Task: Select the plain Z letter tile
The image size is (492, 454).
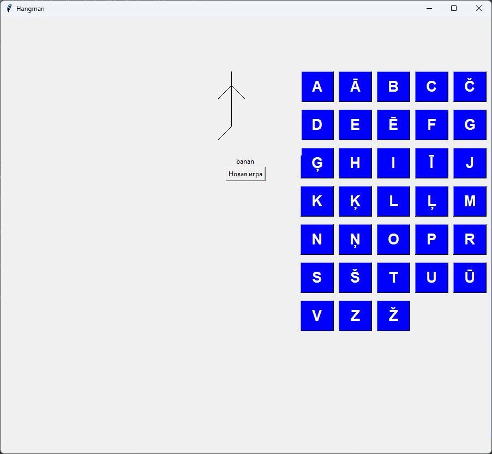Action: pos(355,316)
